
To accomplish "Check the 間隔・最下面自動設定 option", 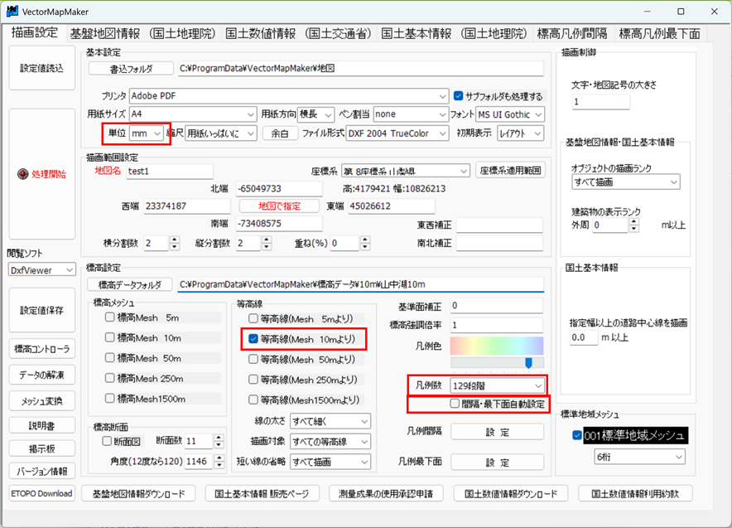I will [x=455, y=404].
